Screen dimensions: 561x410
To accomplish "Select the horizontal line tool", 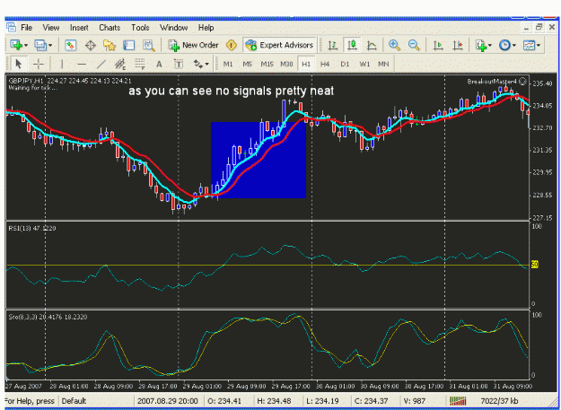I will [82, 65].
